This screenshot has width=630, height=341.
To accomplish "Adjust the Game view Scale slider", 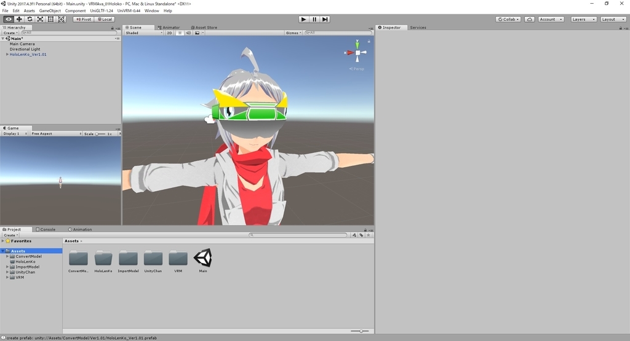I will [100, 134].
